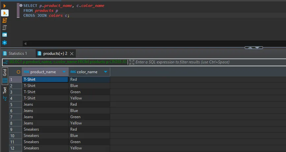
Task: Minimize the results panel with the down arrow
Action: pos(257,48)
